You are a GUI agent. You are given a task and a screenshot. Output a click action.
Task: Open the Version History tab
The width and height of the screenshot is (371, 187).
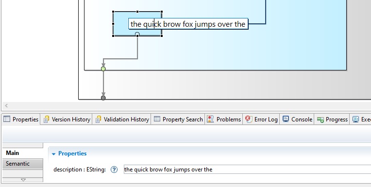[x=67, y=119]
